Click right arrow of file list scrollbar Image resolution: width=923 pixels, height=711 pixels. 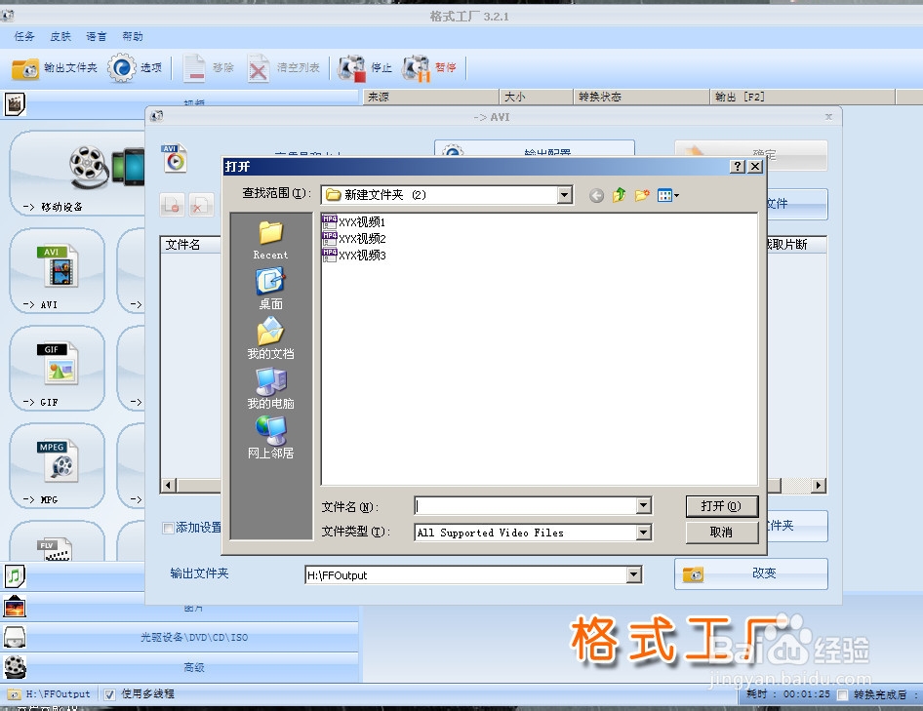point(819,486)
